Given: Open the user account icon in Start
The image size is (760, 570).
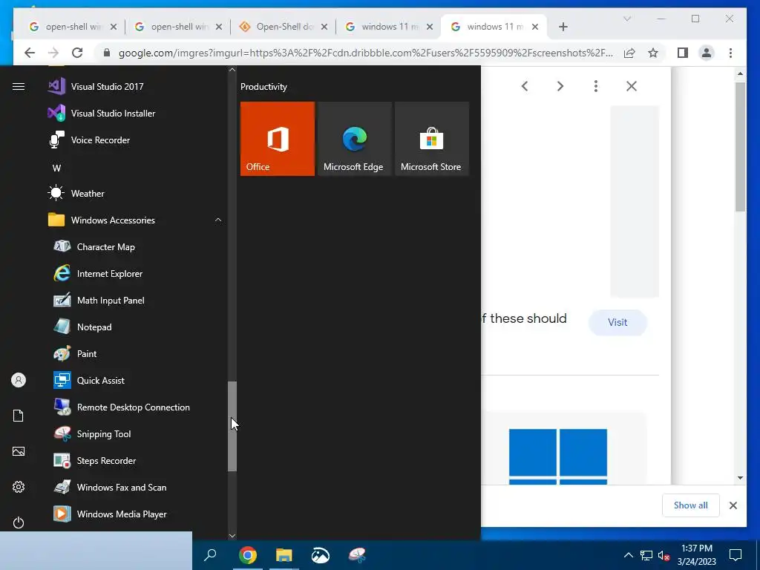Looking at the screenshot, I should tap(19, 380).
